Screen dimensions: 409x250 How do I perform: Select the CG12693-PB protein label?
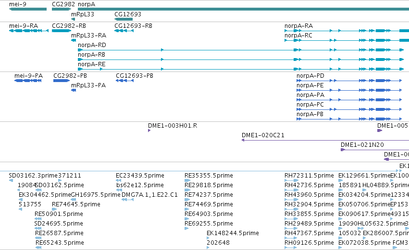tap(135, 76)
